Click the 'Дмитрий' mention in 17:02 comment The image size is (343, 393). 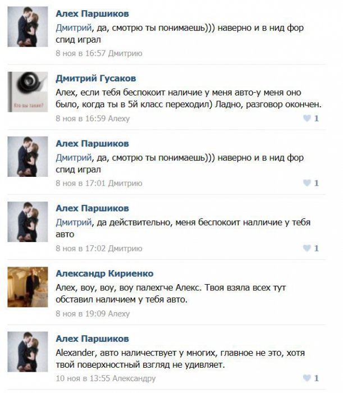[x=74, y=222]
